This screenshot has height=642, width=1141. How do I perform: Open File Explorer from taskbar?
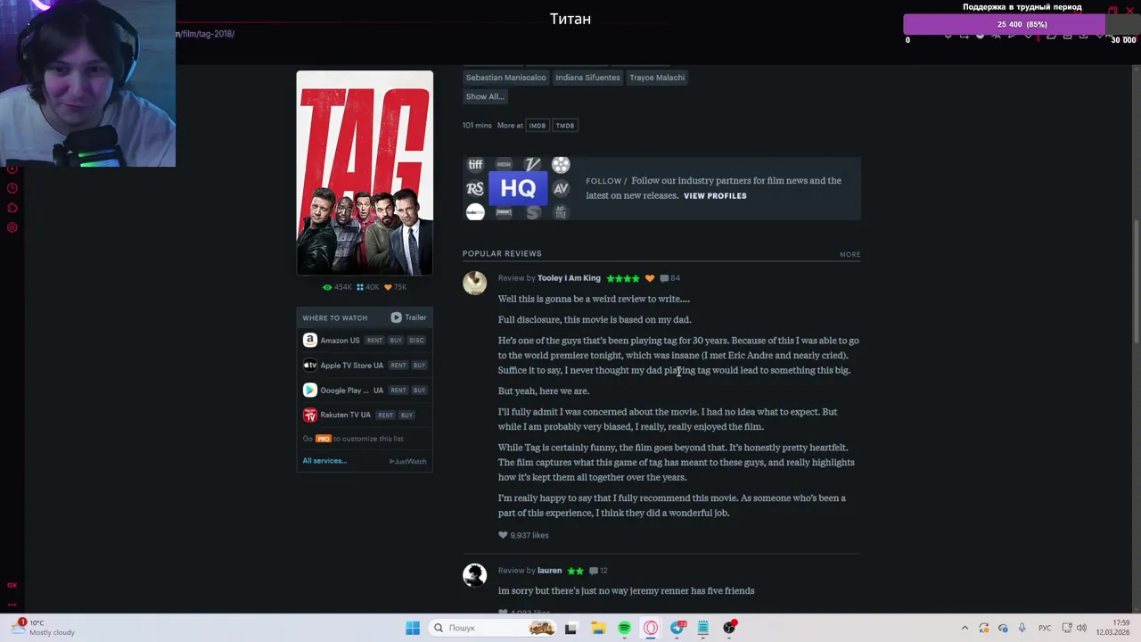(x=598, y=628)
